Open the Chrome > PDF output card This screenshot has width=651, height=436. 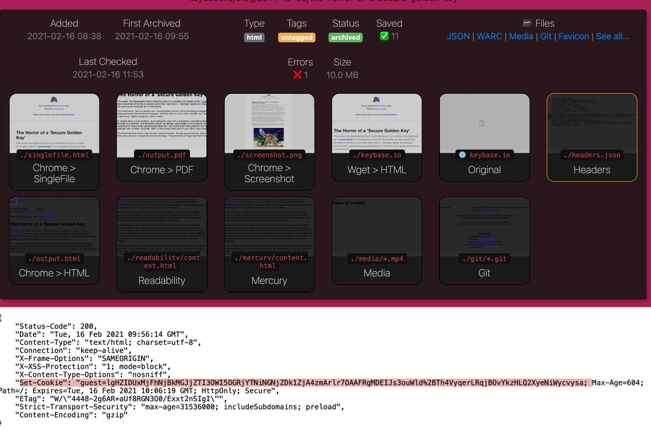coord(161,137)
